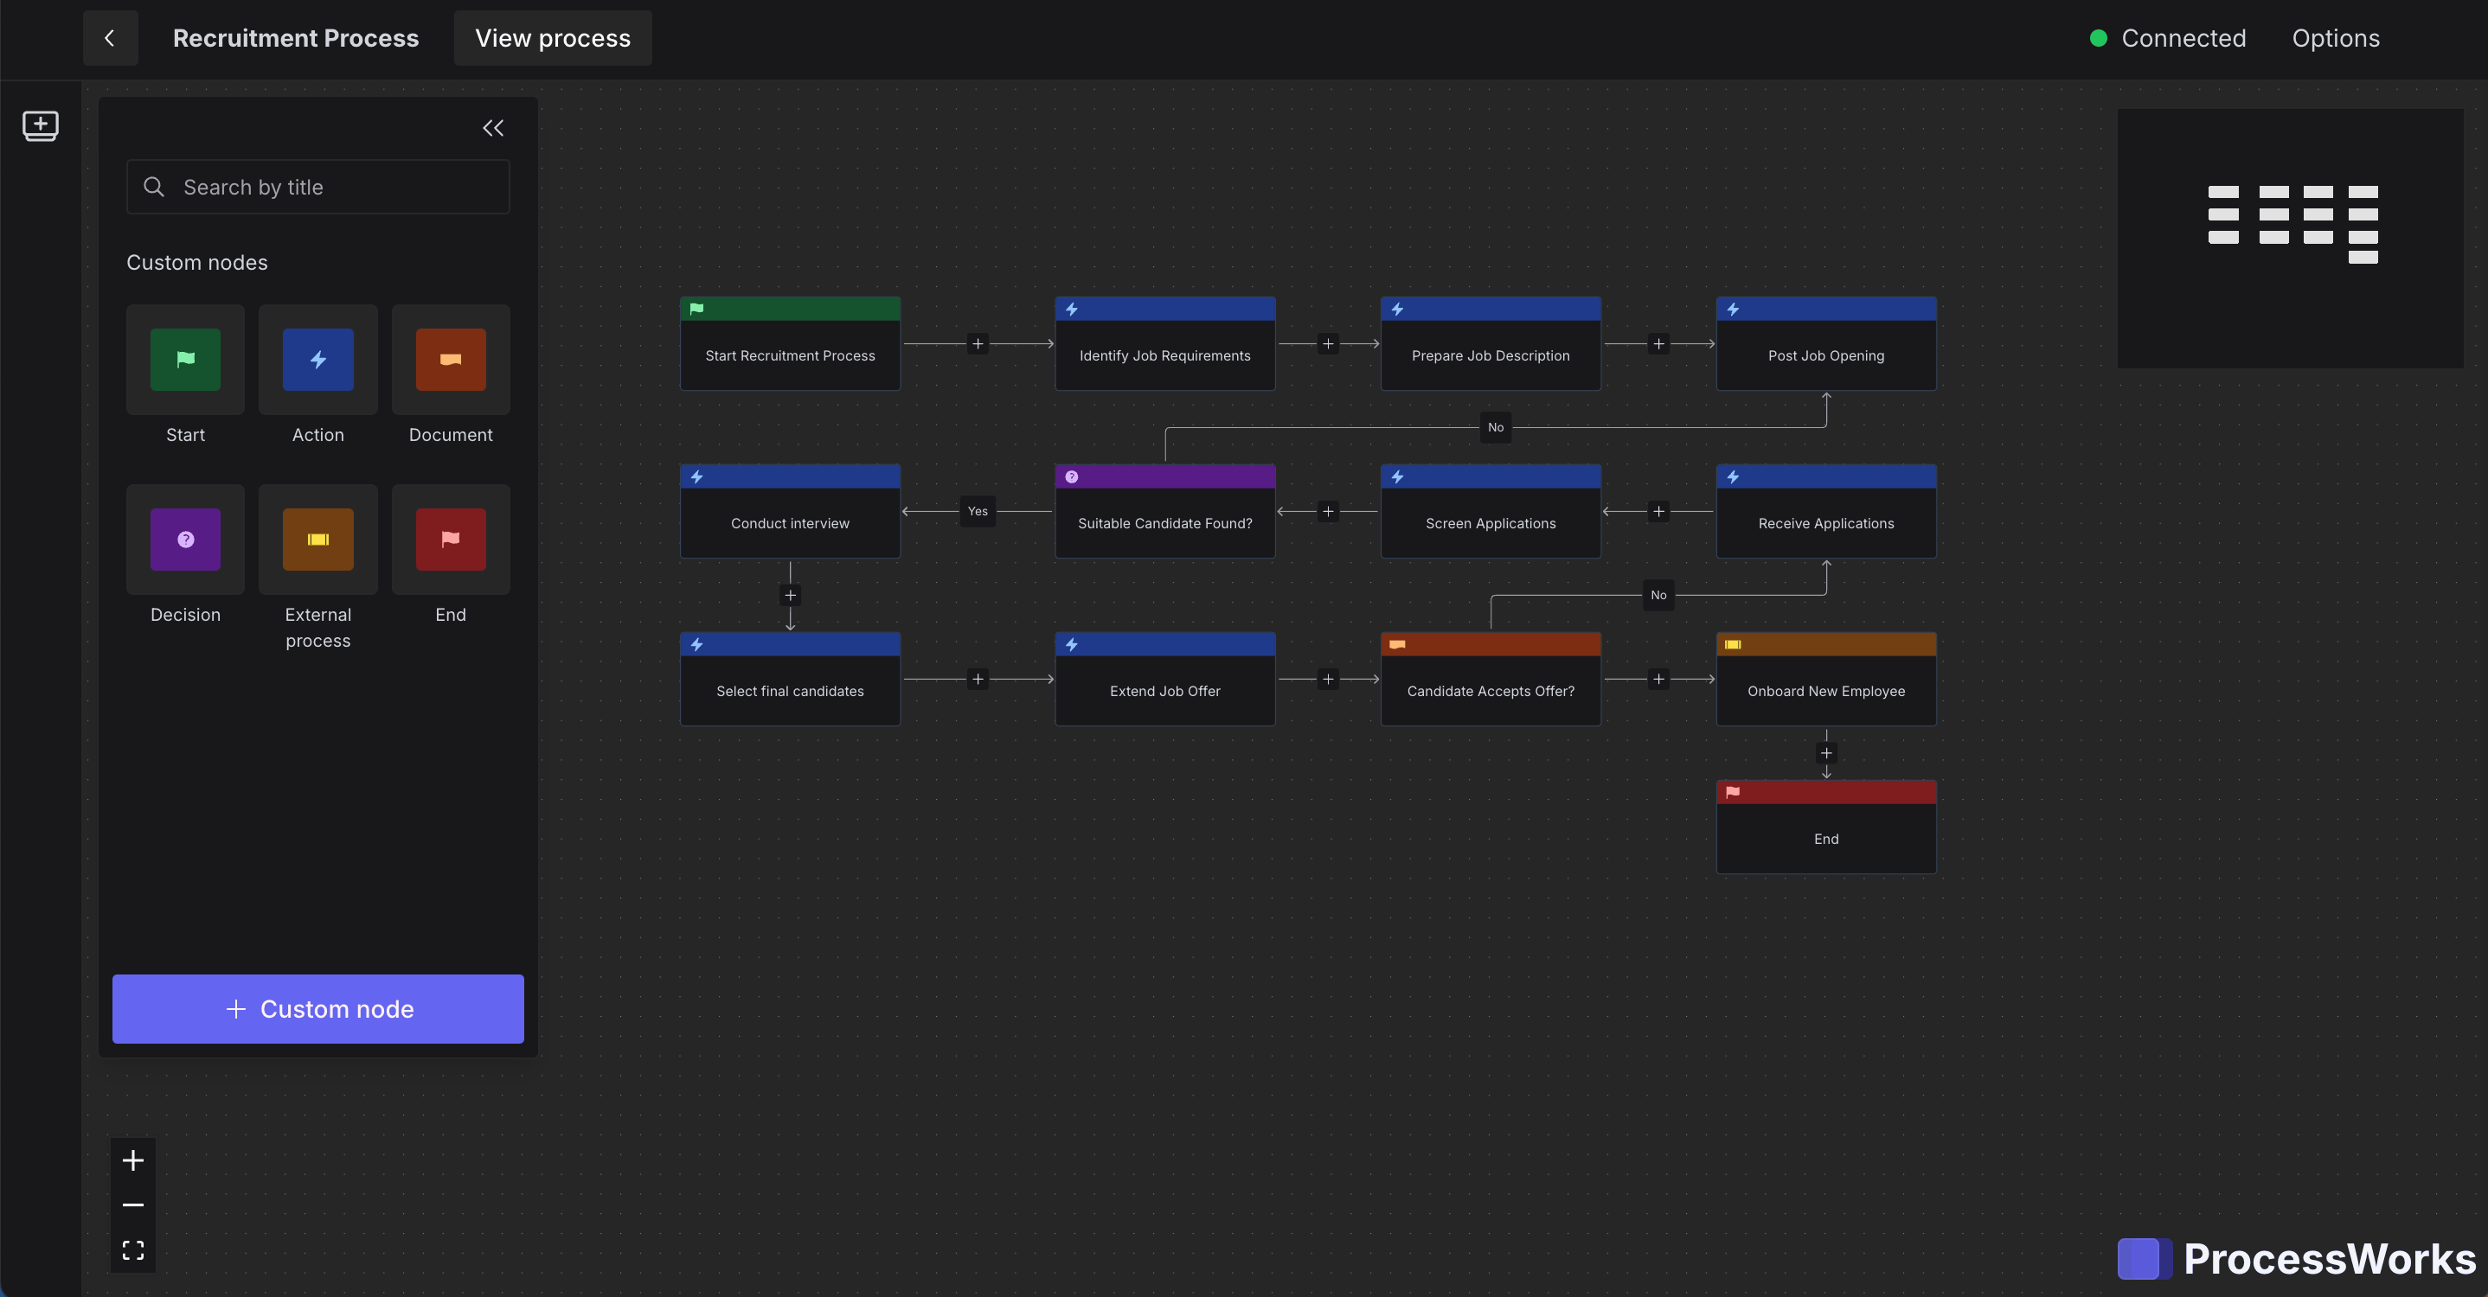The image size is (2488, 1297).
Task: Click the Custom node button
Action: click(x=317, y=1008)
